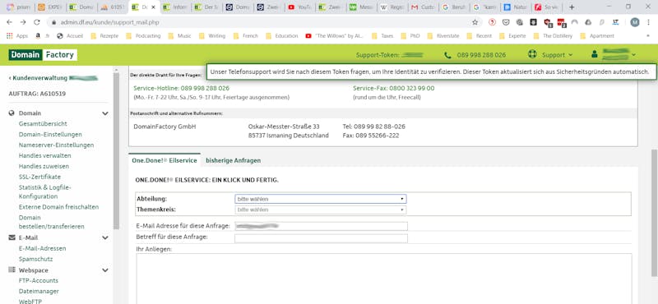Click the Support lifebuoy icon
Viewport: 658px width, 304px height.
(532, 54)
